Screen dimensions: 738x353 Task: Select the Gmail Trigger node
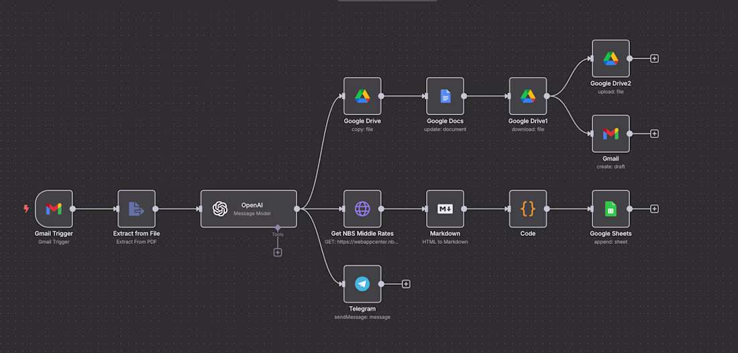pyautogui.click(x=54, y=209)
